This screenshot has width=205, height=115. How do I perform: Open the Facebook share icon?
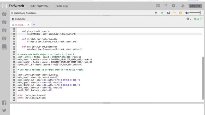tap(4, 103)
